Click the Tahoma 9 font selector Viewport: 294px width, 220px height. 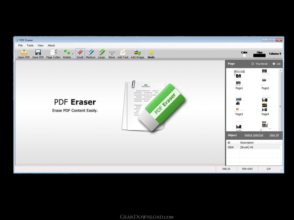pyautogui.click(x=275, y=54)
